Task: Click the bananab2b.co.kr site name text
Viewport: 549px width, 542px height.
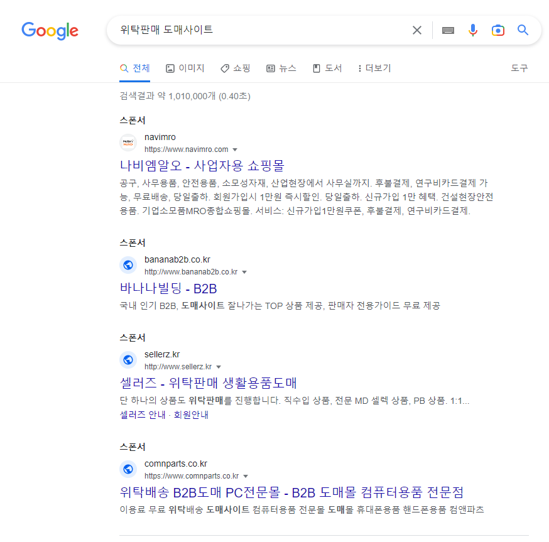Action: (x=177, y=260)
